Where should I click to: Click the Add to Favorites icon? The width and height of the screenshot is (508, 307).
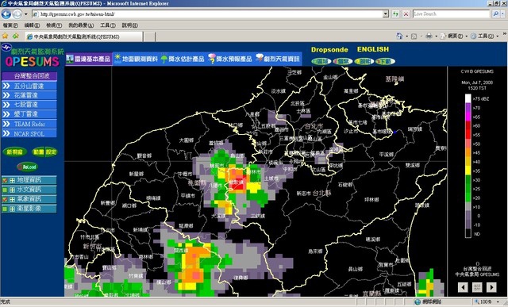point(15,36)
